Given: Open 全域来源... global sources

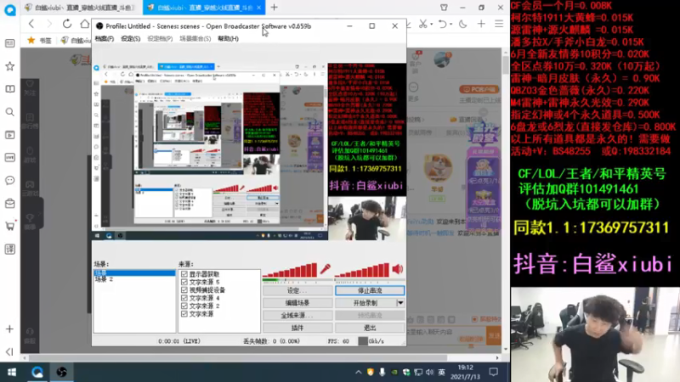Looking at the screenshot, I should click(297, 315).
